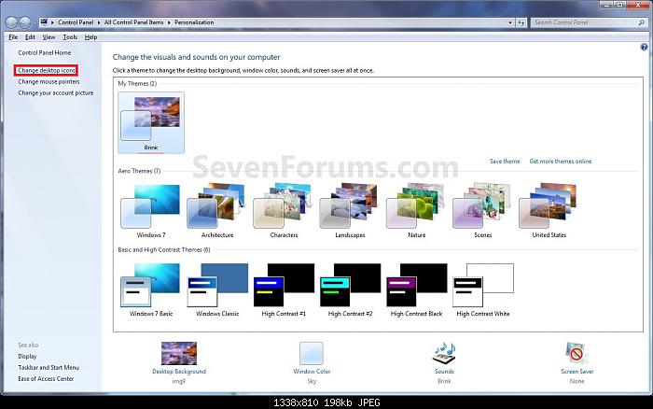This screenshot has width=653, height=409.
Task: Click the Screen Saver text link
Action: pyautogui.click(x=577, y=371)
